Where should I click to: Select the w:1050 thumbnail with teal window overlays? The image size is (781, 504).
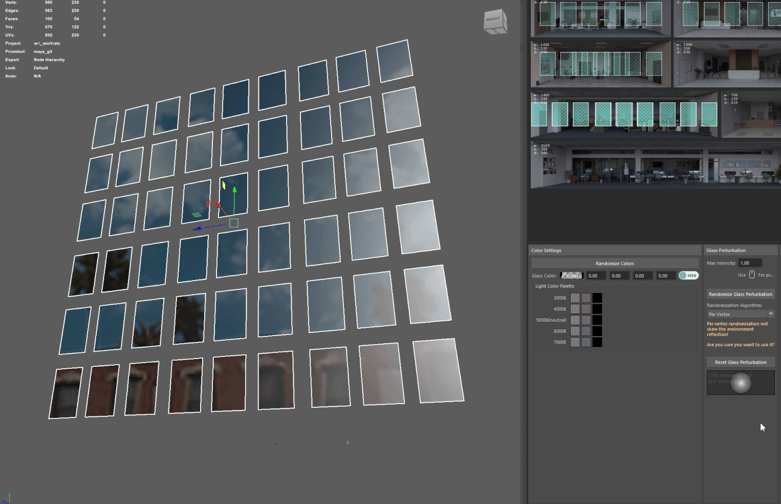[x=601, y=64]
